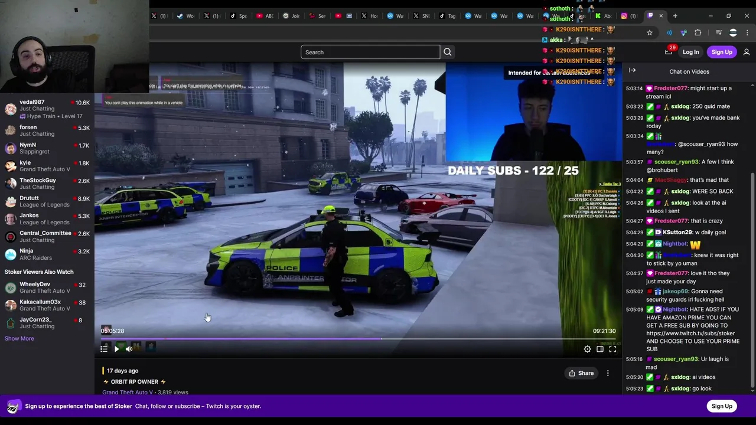Click Fredster077 username at 5:03:14
The width and height of the screenshot is (756, 425).
pos(670,89)
